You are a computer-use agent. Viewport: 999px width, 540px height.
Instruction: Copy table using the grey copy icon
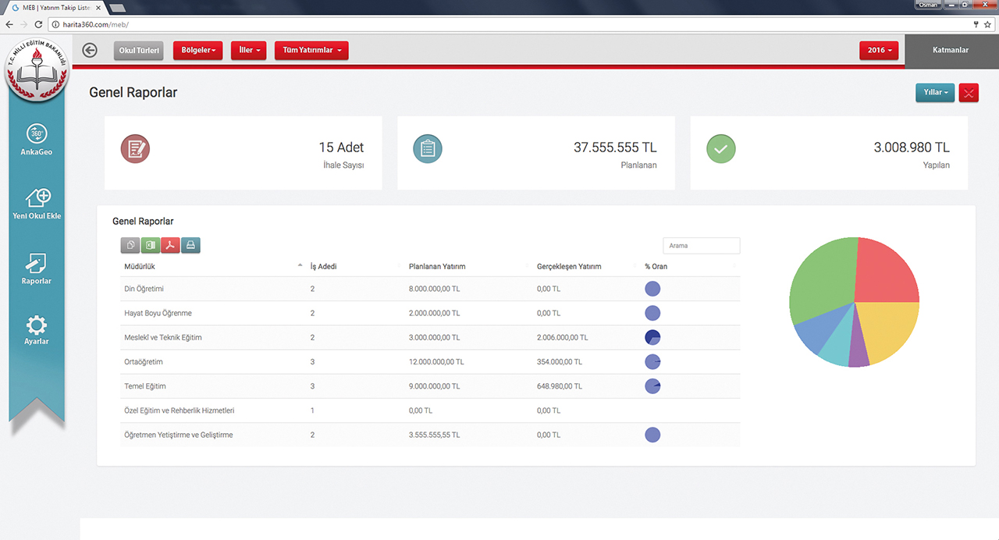point(130,246)
